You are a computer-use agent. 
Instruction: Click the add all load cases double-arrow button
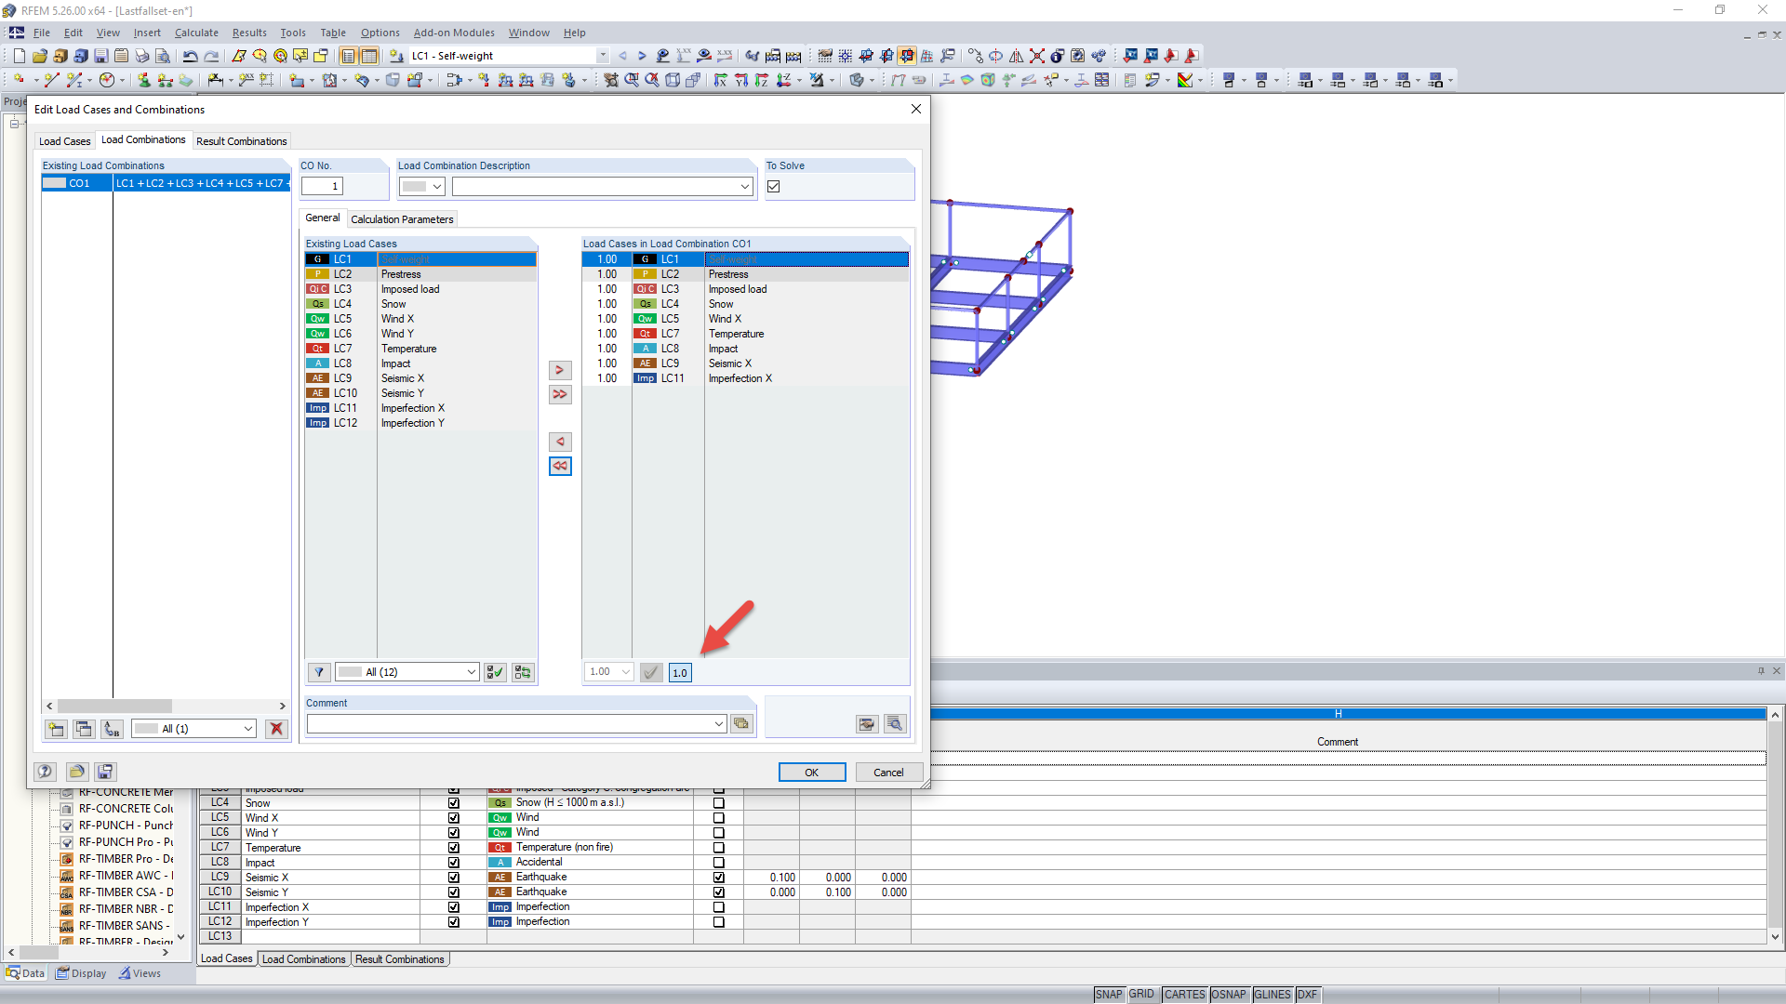pyautogui.click(x=560, y=394)
